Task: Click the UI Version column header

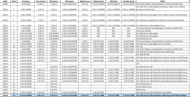Action: coord(26,1)
